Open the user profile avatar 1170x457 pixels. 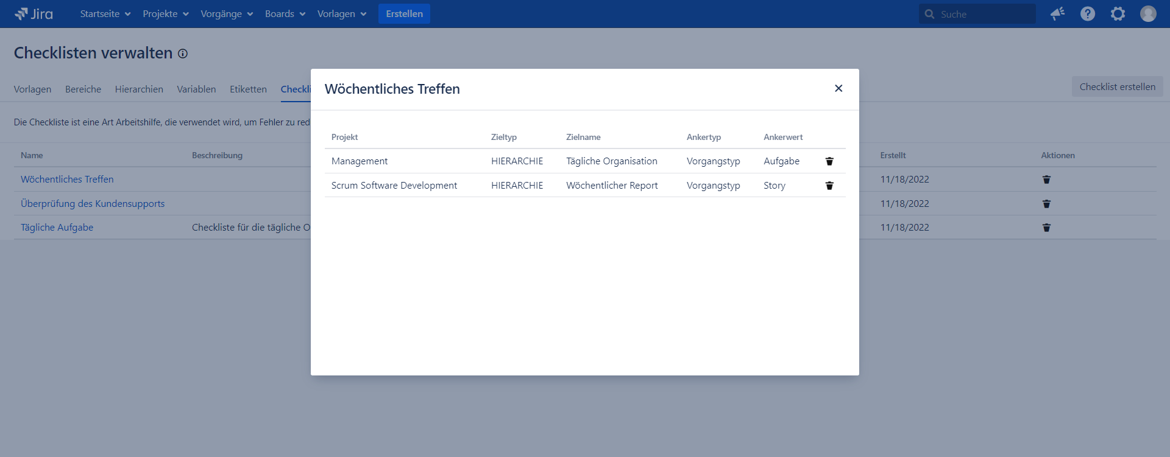pyautogui.click(x=1147, y=14)
